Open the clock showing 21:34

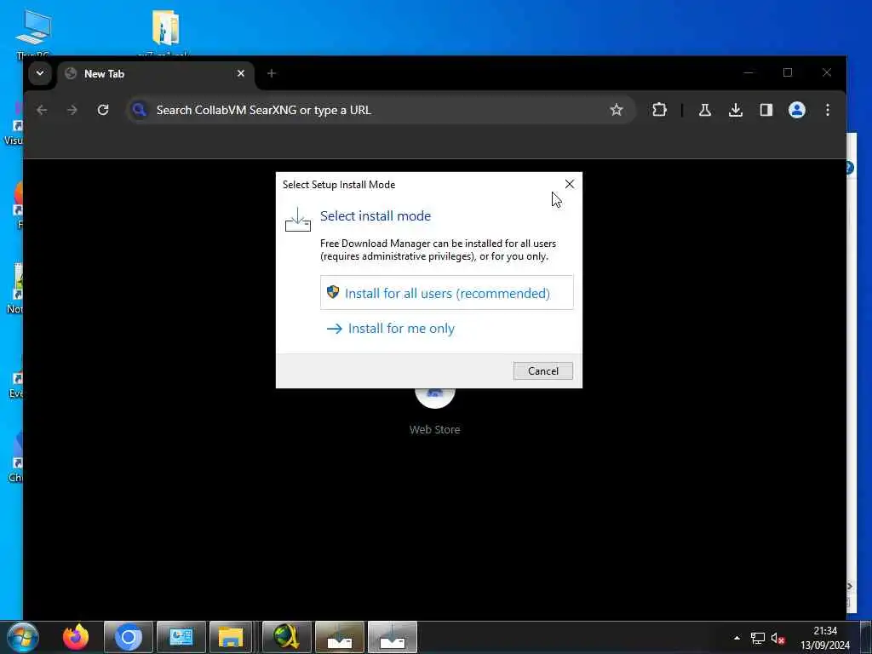(825, 638)
